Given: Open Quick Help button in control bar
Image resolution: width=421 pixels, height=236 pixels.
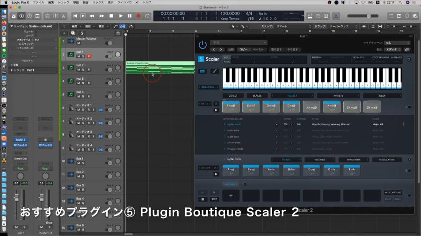Looking at the screenshot, I should pyautogui.click(x=29, y=16).
